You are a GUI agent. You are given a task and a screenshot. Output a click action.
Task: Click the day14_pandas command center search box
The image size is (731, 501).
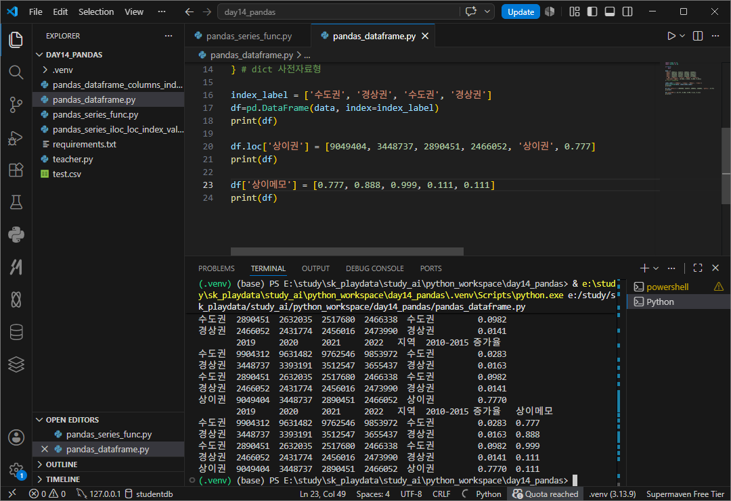pos(339,11)
